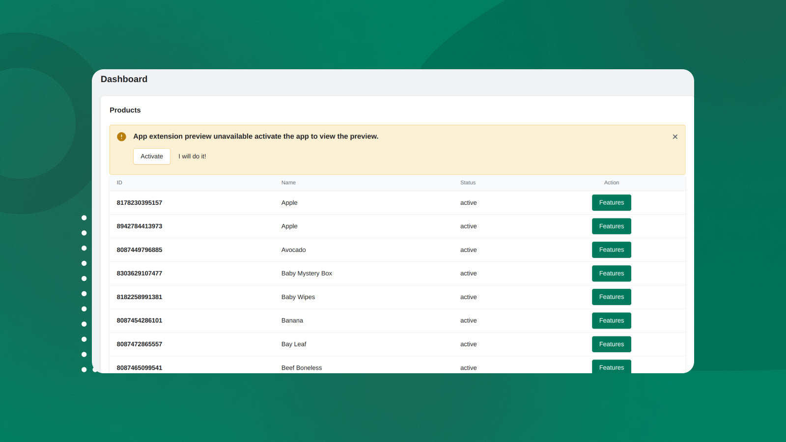786x442 pixels.
Task: Open Features for Beef Boneless
Action: tap(611, 367)
